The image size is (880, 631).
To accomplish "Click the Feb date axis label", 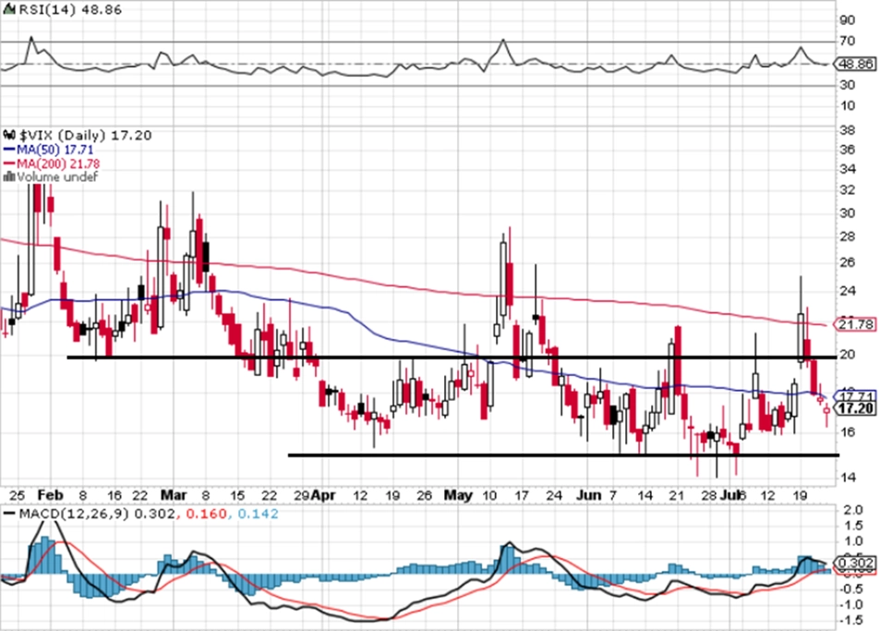I will pos(50,495).
